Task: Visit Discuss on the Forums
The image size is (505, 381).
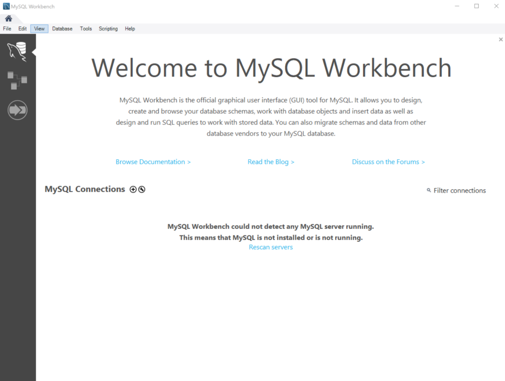Action: click(x=388, y=161)
